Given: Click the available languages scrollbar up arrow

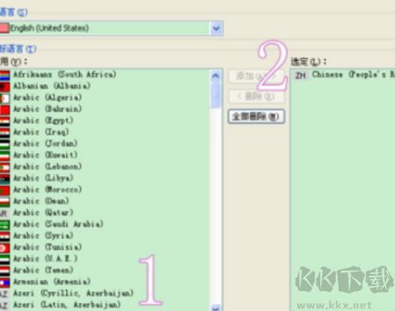Looking at the screenshot, I should coord(216,76).
